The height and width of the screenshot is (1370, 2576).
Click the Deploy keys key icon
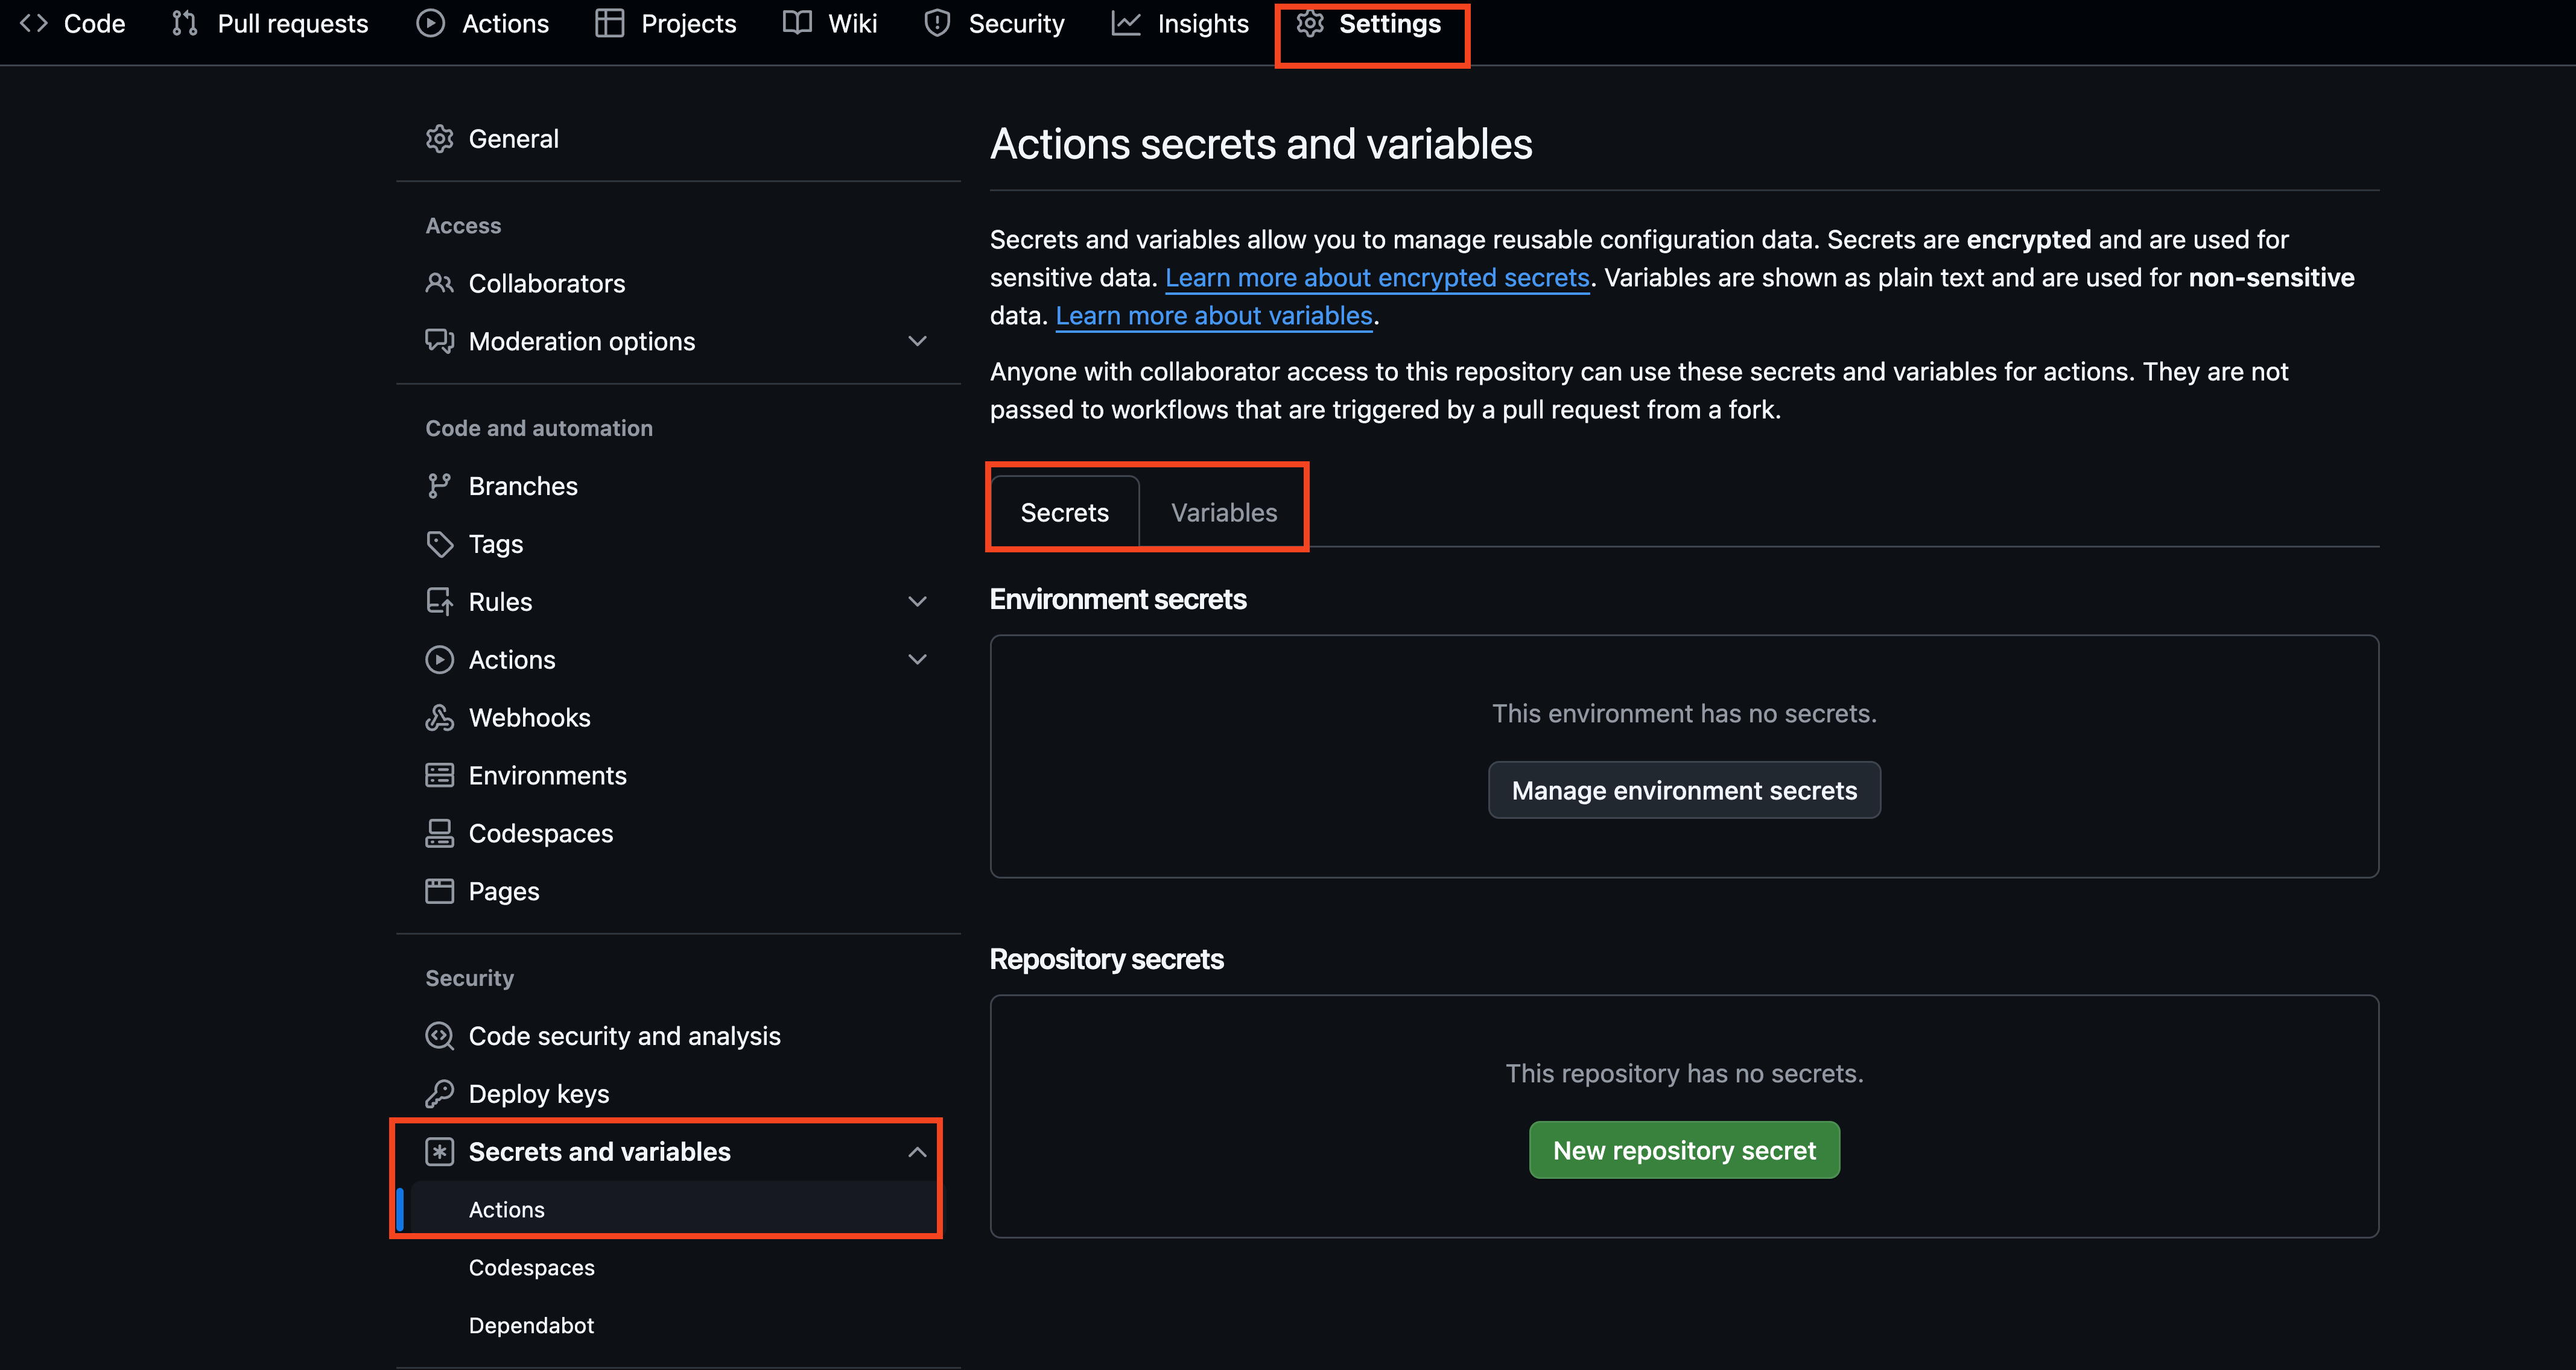tap(439, 1093)
